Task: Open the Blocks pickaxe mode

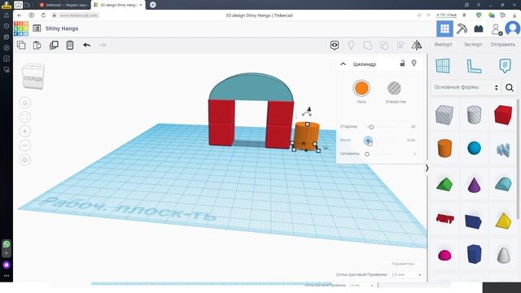Action: 462,28
